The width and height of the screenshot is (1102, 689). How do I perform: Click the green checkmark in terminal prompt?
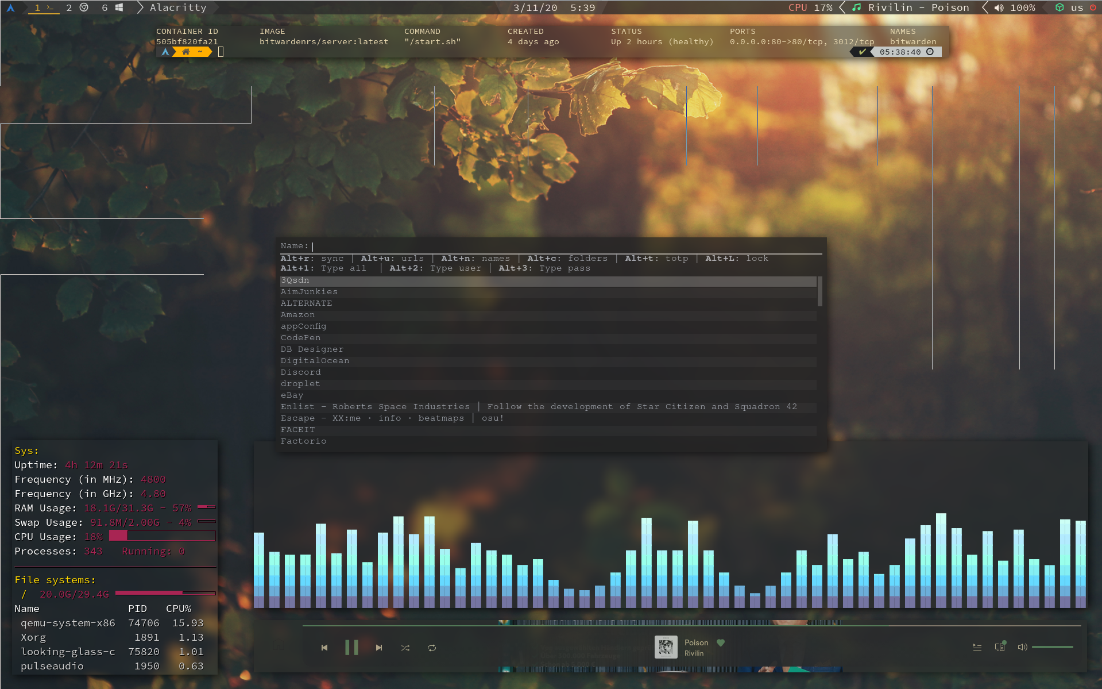862,52
